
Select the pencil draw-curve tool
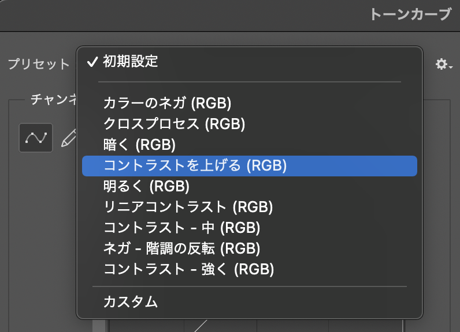click(x=69, y=138)
